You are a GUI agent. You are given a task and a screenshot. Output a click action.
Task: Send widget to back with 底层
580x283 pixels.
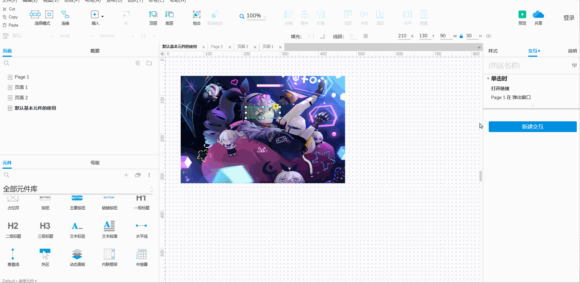coord(169,14)
